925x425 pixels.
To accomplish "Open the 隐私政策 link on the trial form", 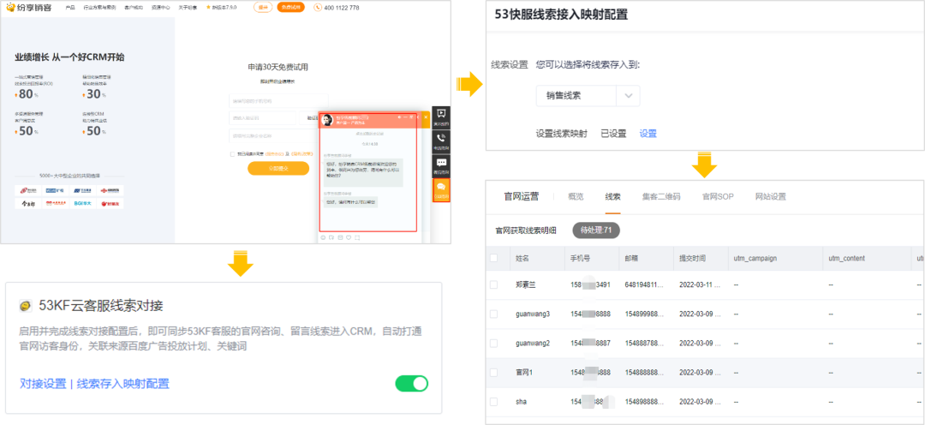I will click(x=301, y=154).
